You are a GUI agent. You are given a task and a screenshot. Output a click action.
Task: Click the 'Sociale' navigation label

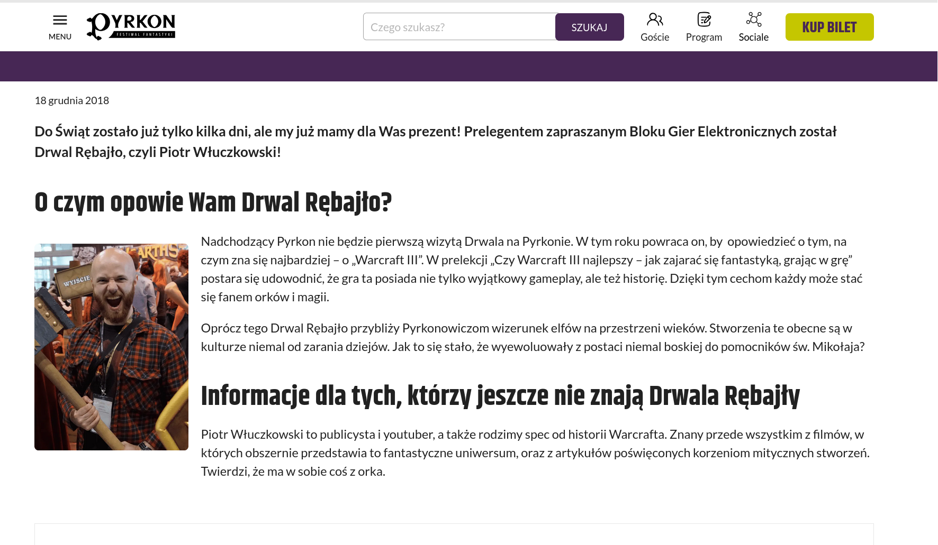[x=754, y=37]
